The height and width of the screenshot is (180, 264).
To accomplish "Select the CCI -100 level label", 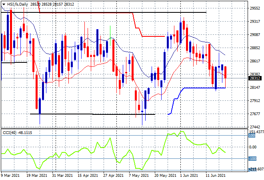I will coord(252,159).
